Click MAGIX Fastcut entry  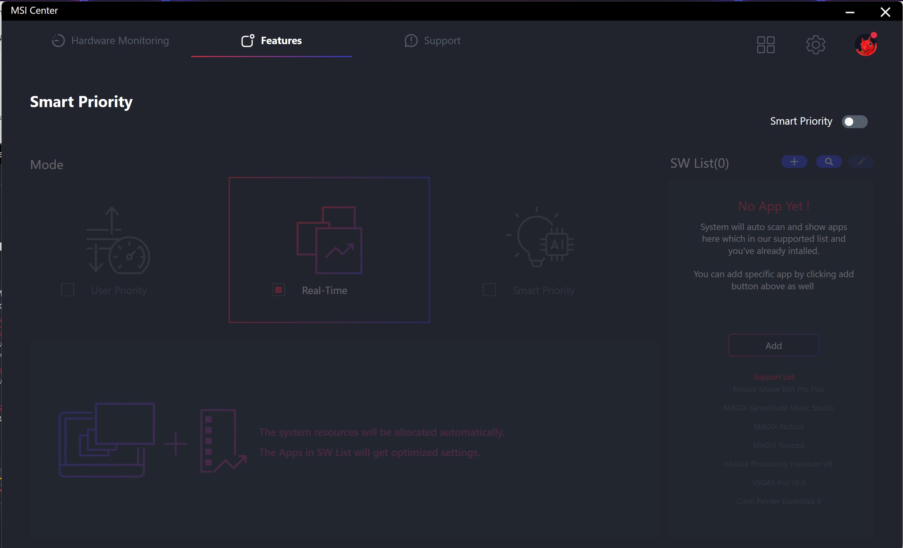pyautogui.click(x=777, y=427)
